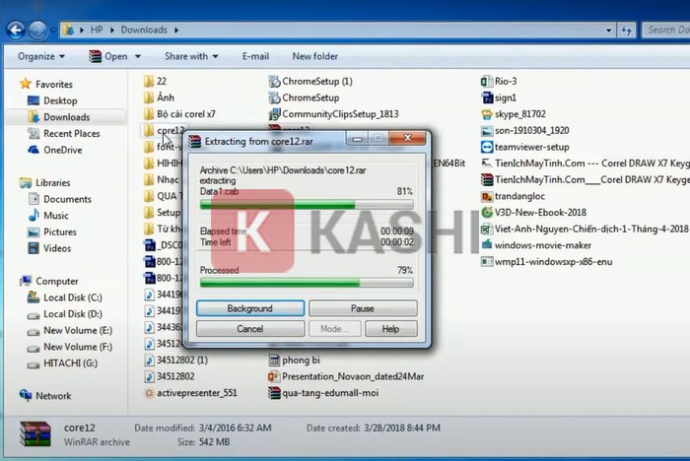Expand the Open button dropdown arrow
This screenshot has width=690, height=461.
(138, 56)
